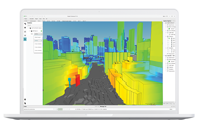Open the Insert menu
Image resolution: width=198 pixels, height=128 pixels.
(x=40, y=19)
